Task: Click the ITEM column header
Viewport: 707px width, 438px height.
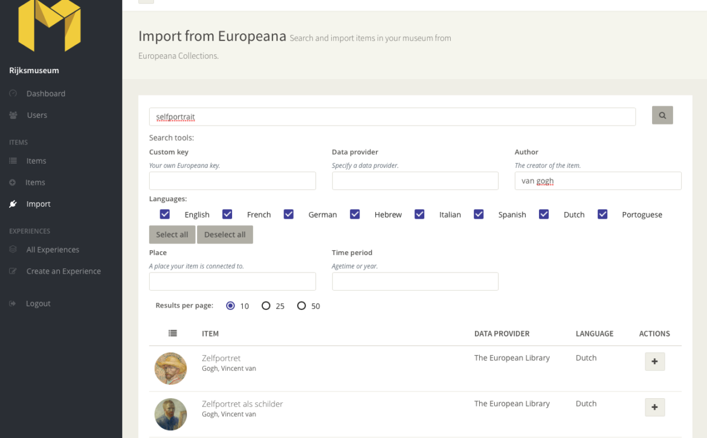Action: (x=210, y=333)
